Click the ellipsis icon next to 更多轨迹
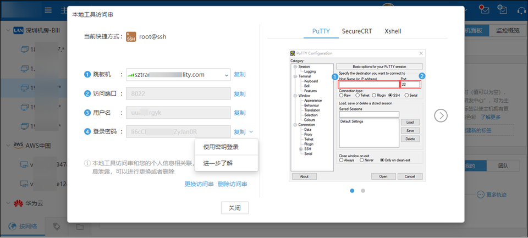 click(480, 195)
